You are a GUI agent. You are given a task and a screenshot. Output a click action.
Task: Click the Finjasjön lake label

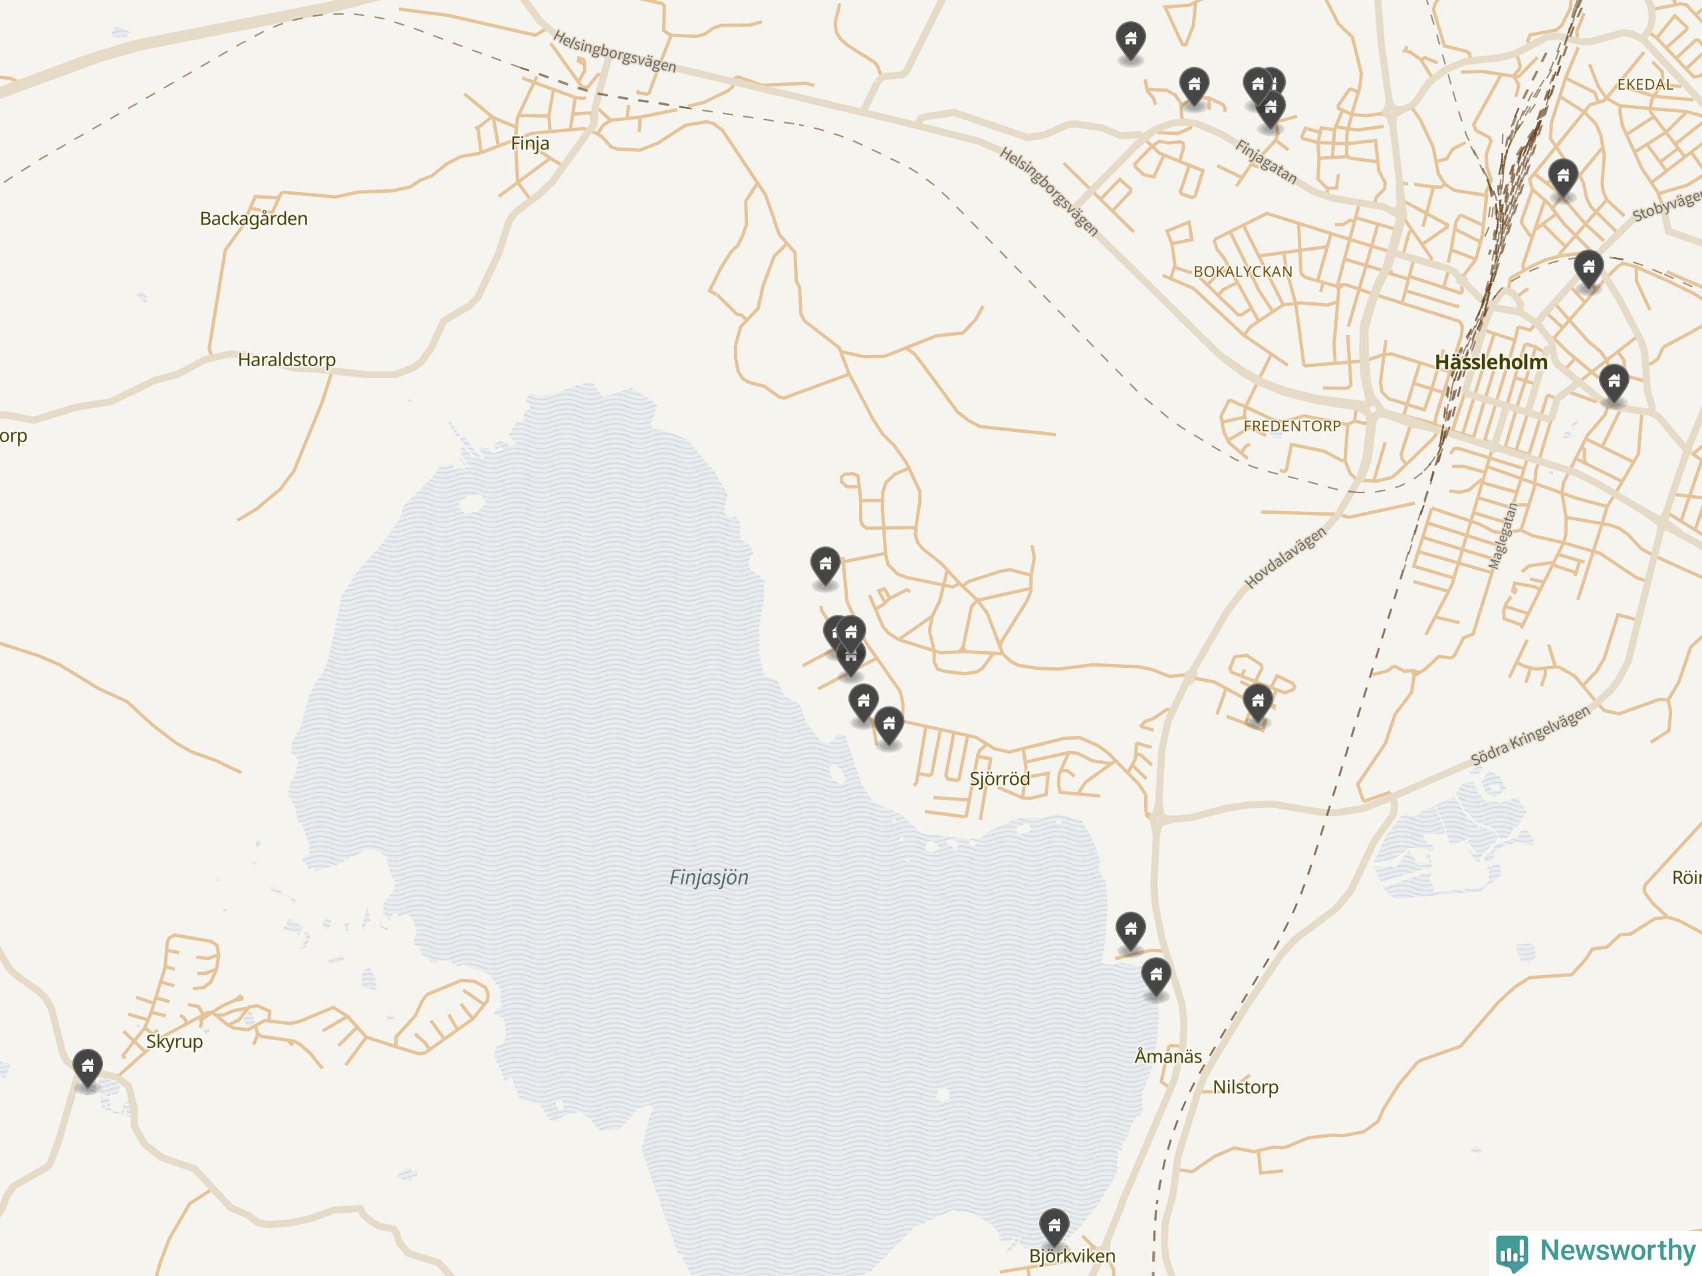point(709,878)
